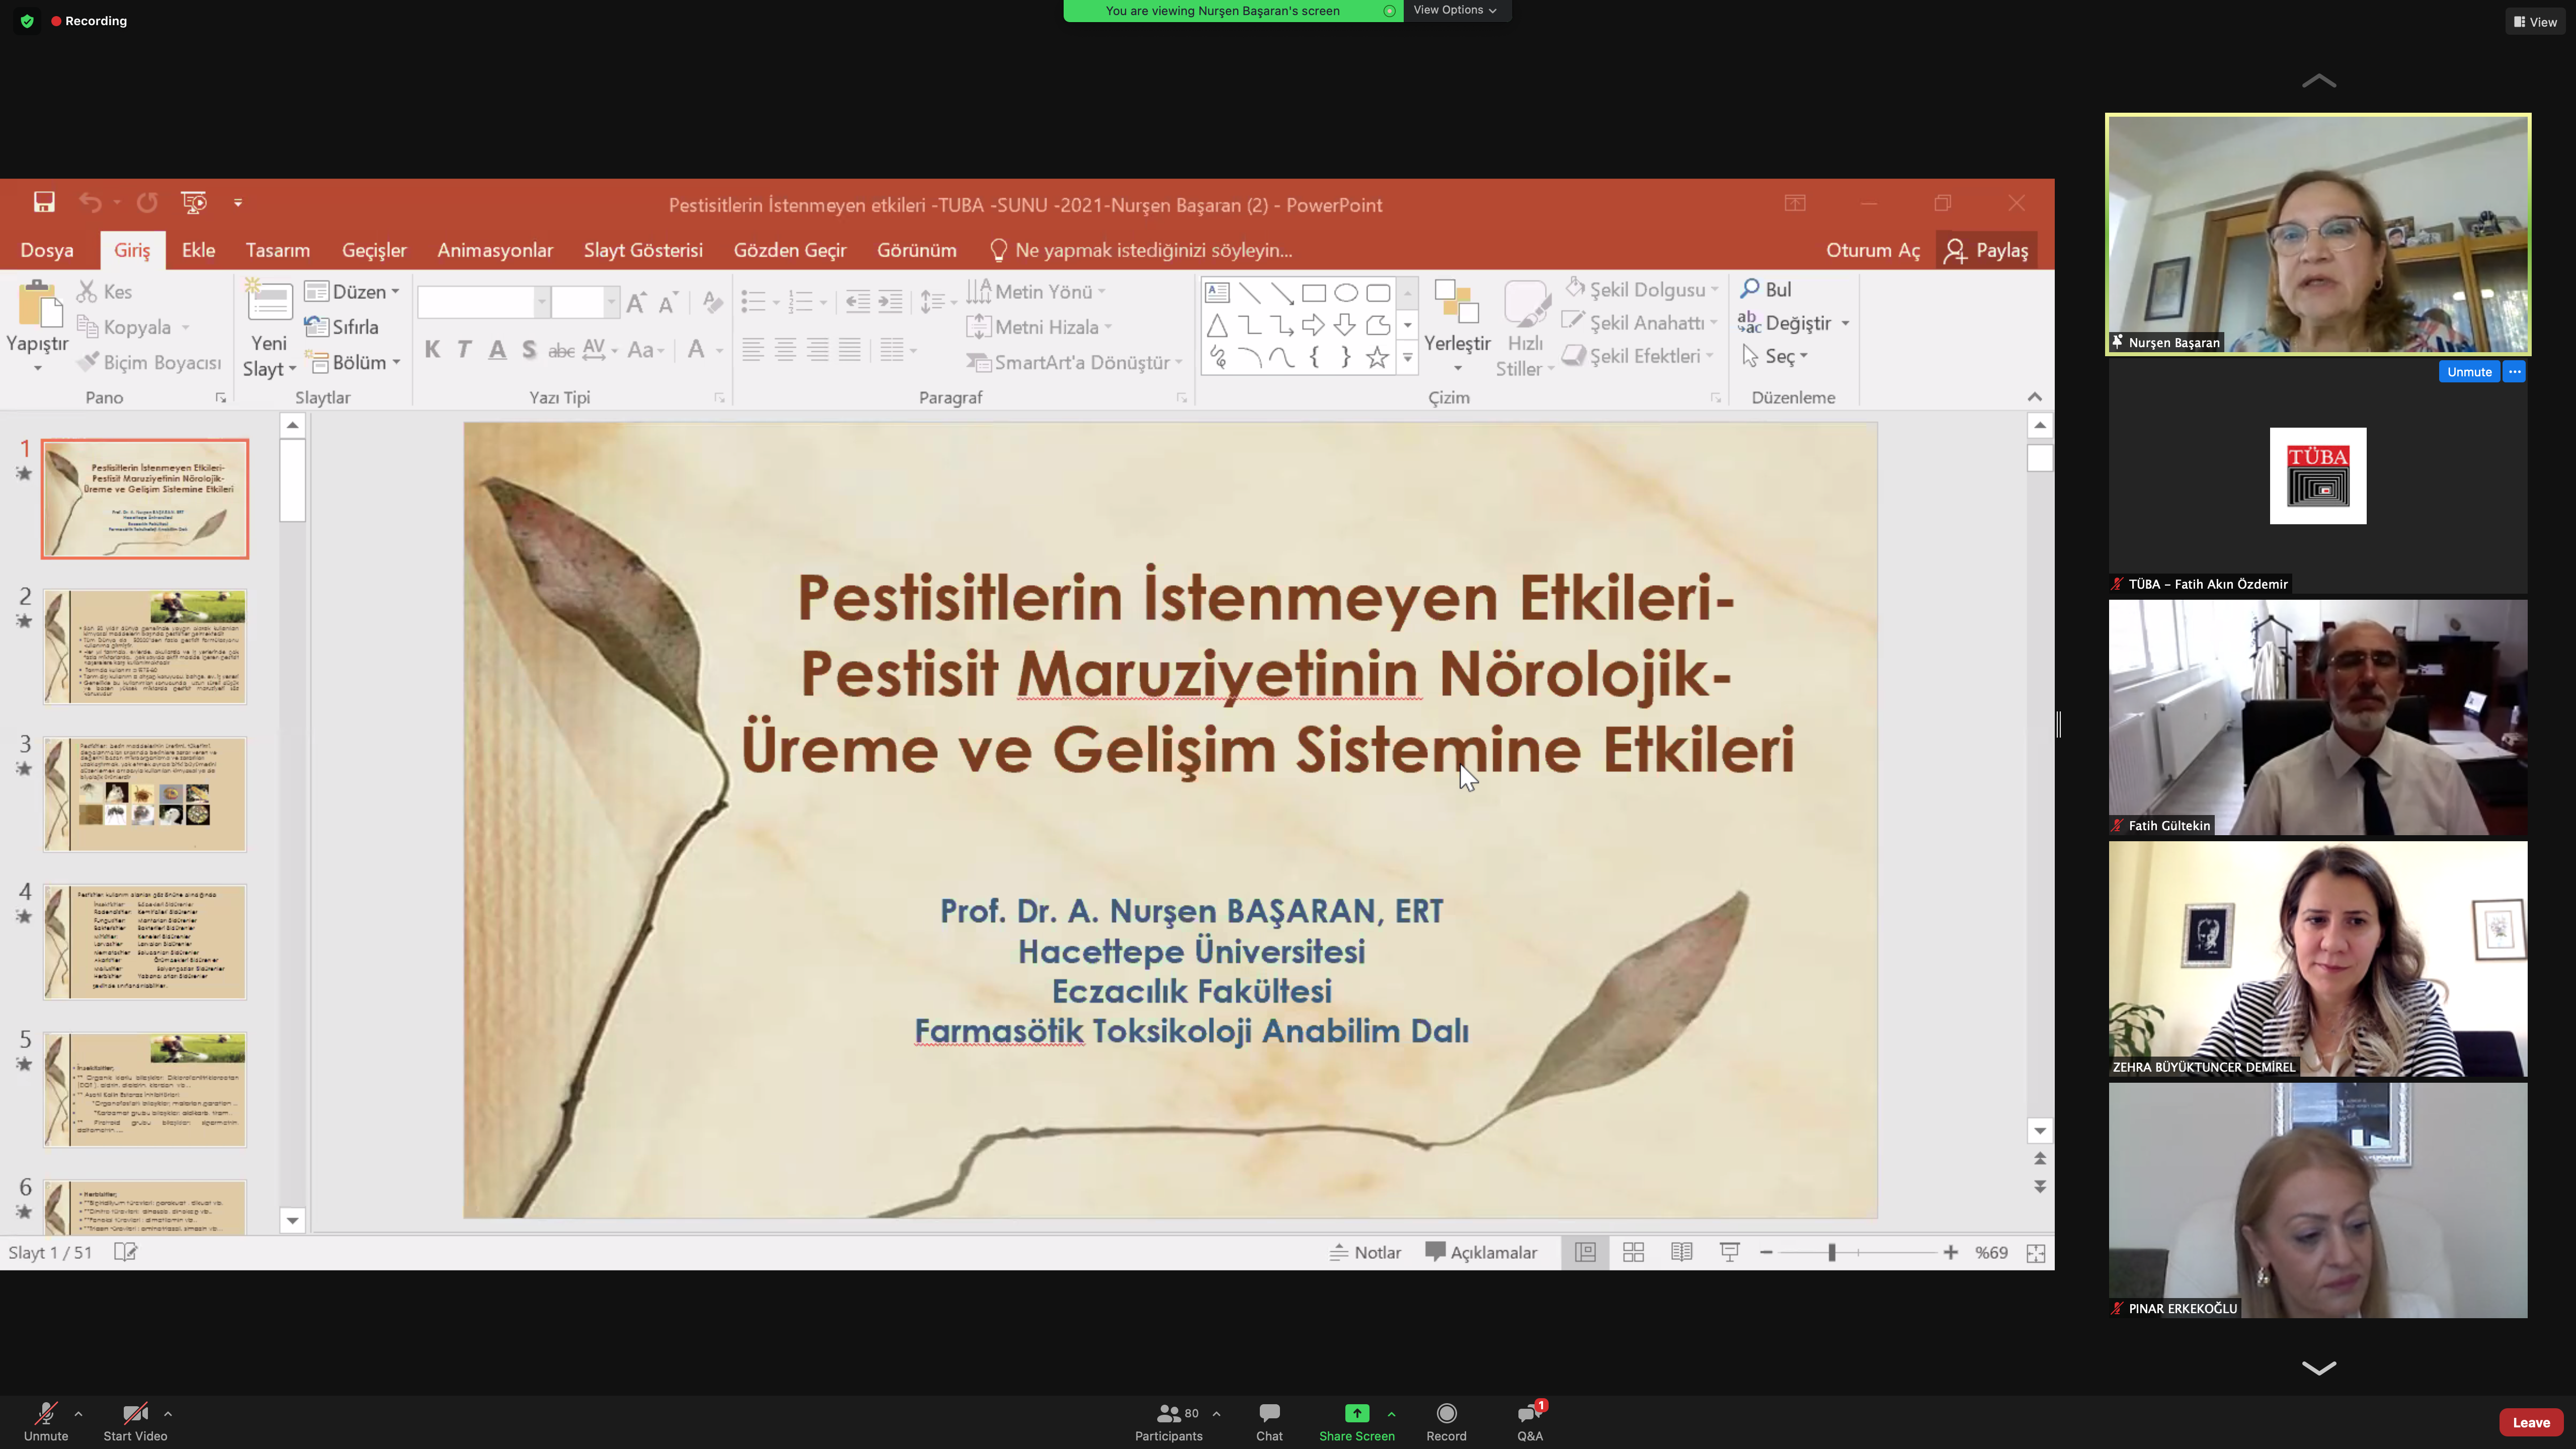Click zoom out minus button
Image resolution: width=2576 pixels, height=1449 pixels.
(1766, 1252)
